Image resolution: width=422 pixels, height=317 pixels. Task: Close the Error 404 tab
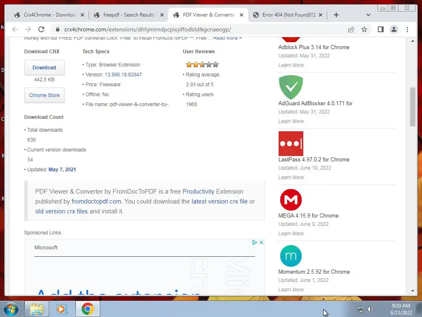click(x=321, y=15)
